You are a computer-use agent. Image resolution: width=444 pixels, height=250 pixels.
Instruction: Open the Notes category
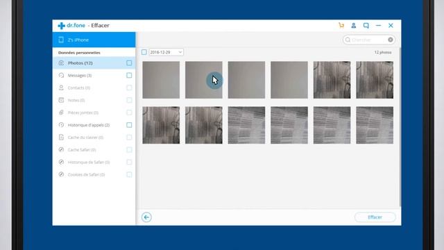click(x=94, y=100)
